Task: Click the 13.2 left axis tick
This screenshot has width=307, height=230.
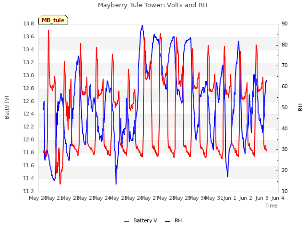Action: (29, 63)
